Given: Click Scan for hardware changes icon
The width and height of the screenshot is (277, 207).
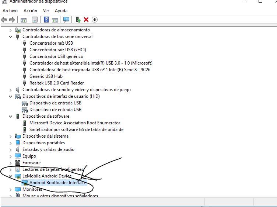Looking at the screenshot, I should click(66, 20).
